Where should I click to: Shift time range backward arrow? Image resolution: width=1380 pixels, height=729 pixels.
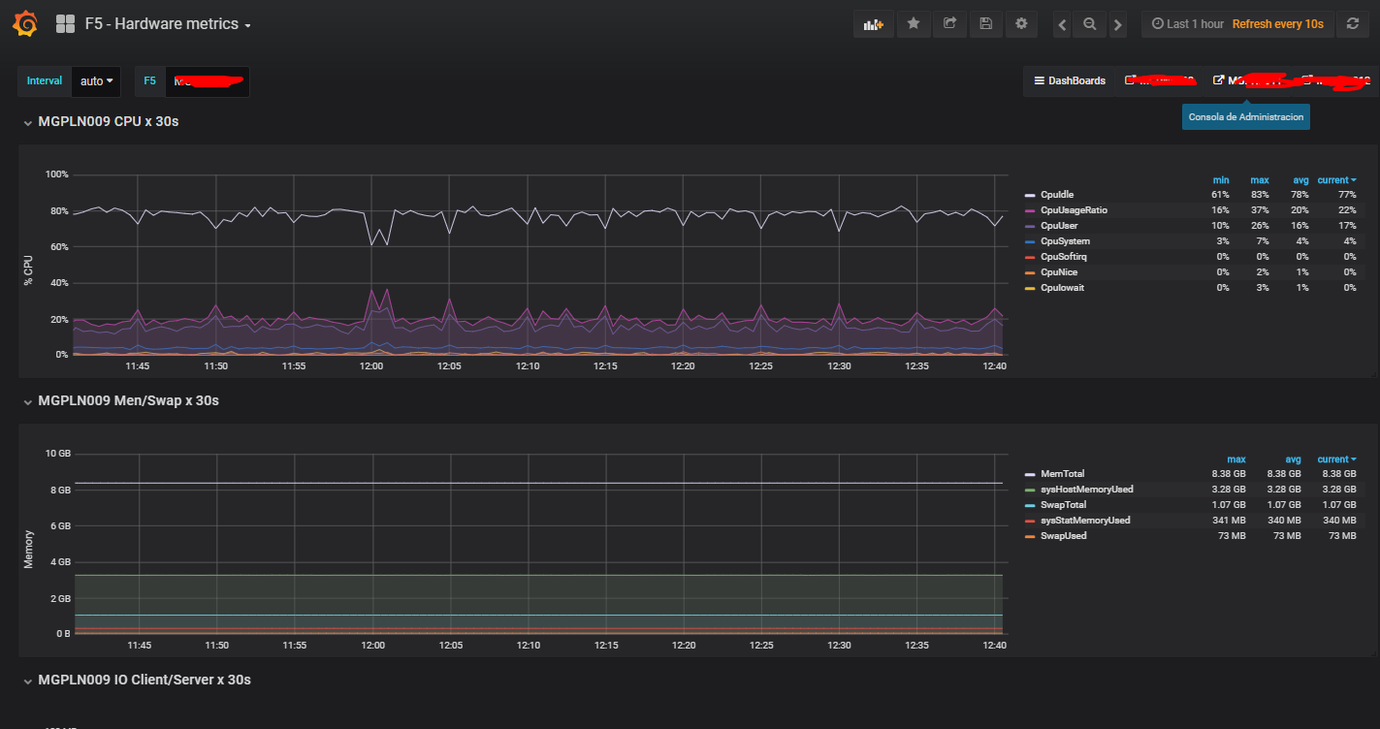[1063, 24]
